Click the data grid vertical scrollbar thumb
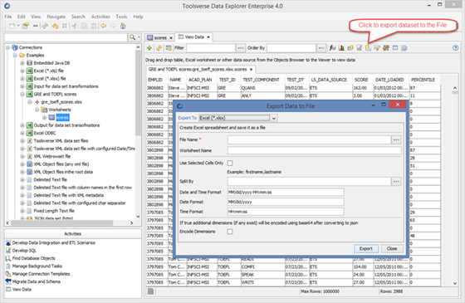Screen dimensions: 465x303 click(x=455, y=93)
